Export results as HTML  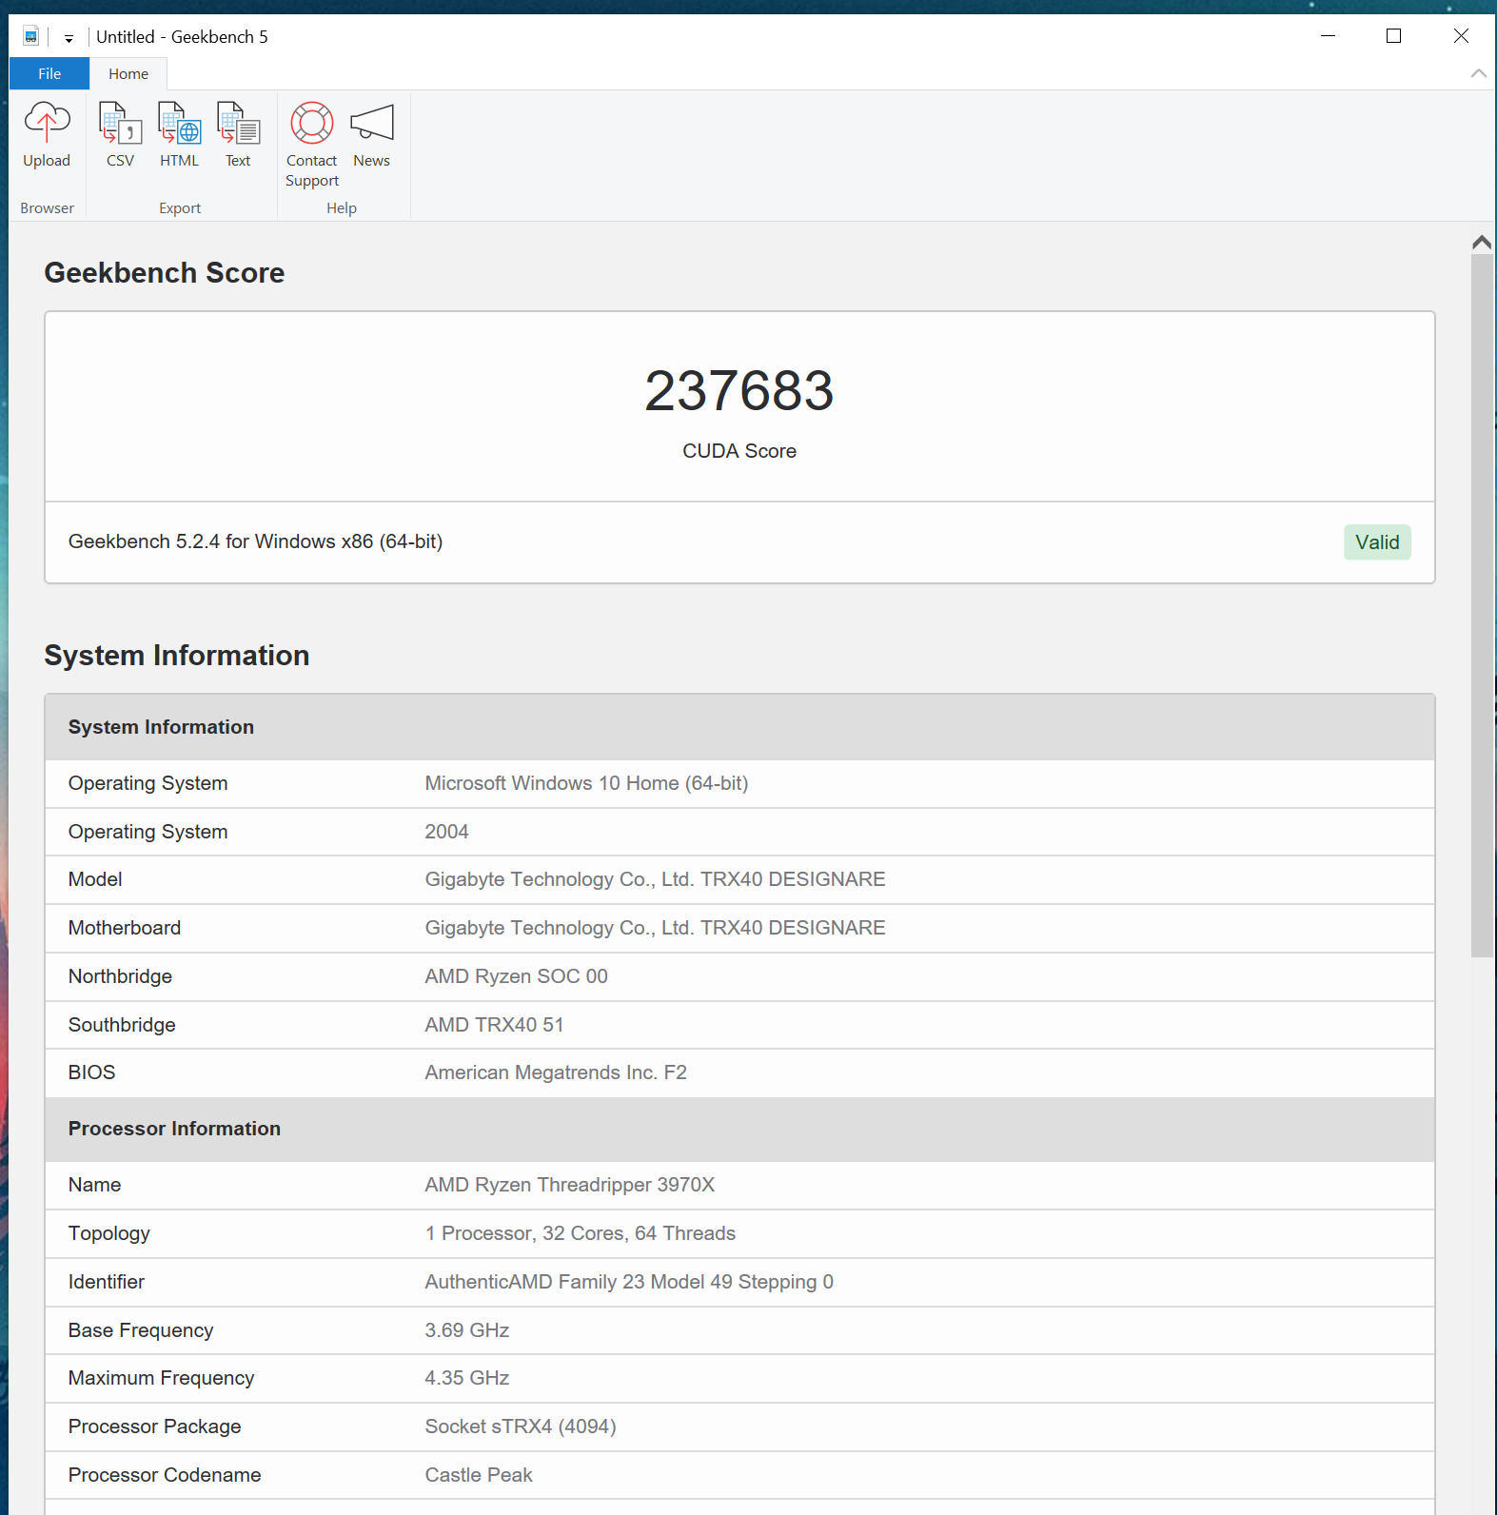tap(179, 135)
